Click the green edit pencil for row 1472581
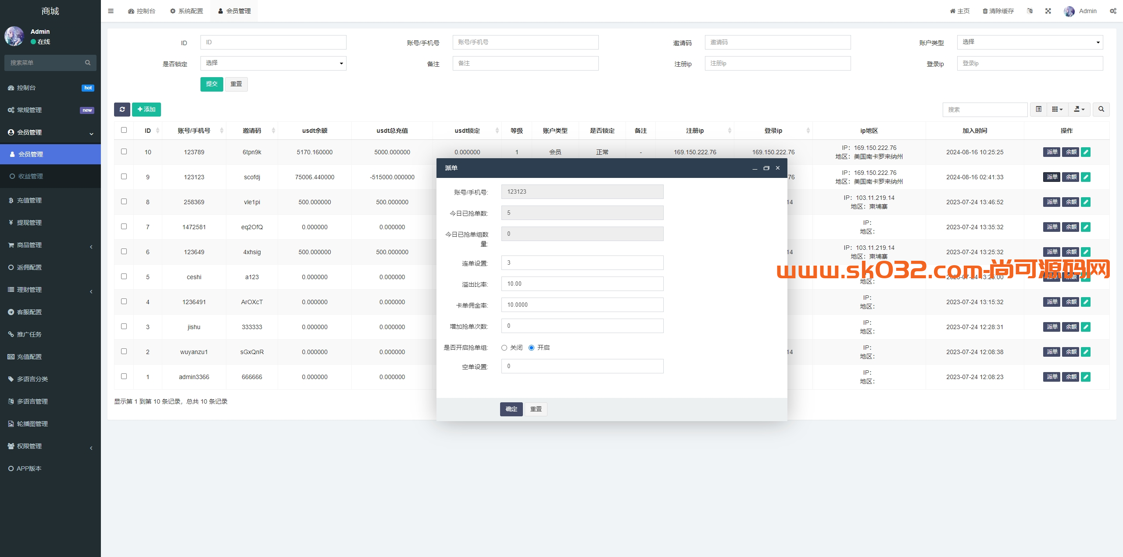 point(1086,227)
